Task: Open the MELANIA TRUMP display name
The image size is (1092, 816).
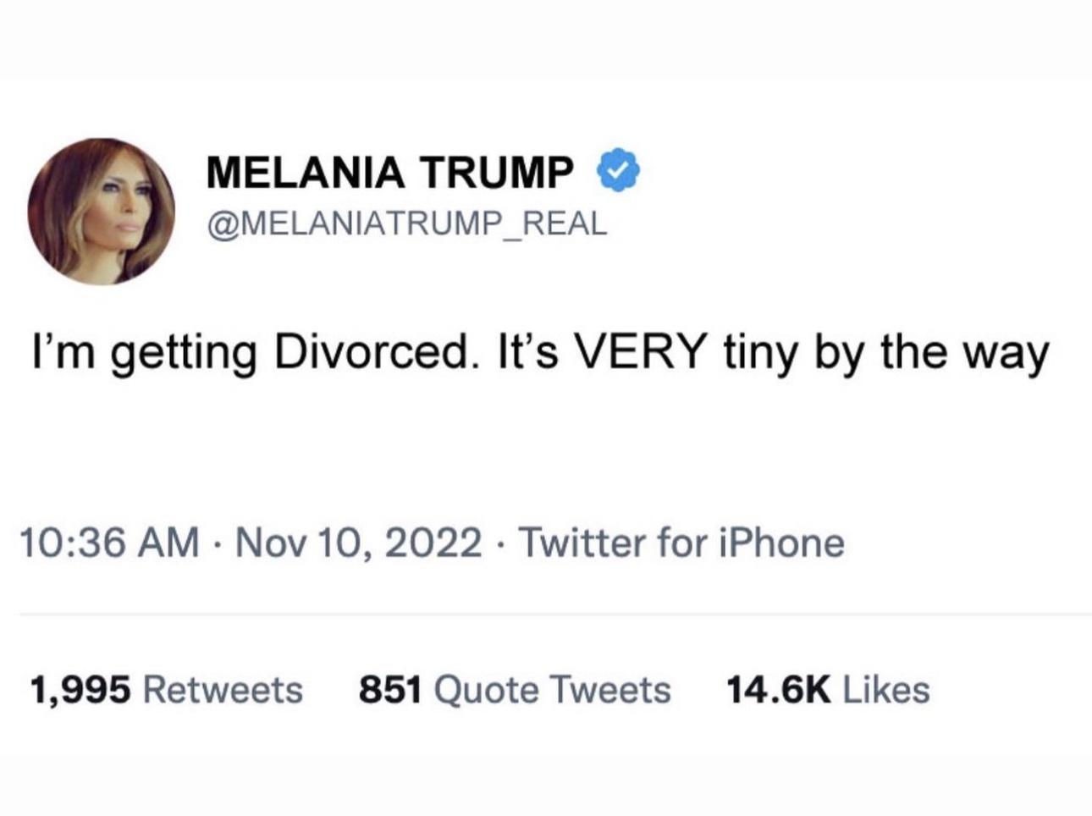Action: [x=390, y=172]
